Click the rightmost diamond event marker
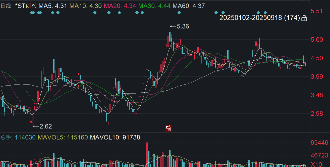This screenshot has width=330, height=167. tap(265, 12)
